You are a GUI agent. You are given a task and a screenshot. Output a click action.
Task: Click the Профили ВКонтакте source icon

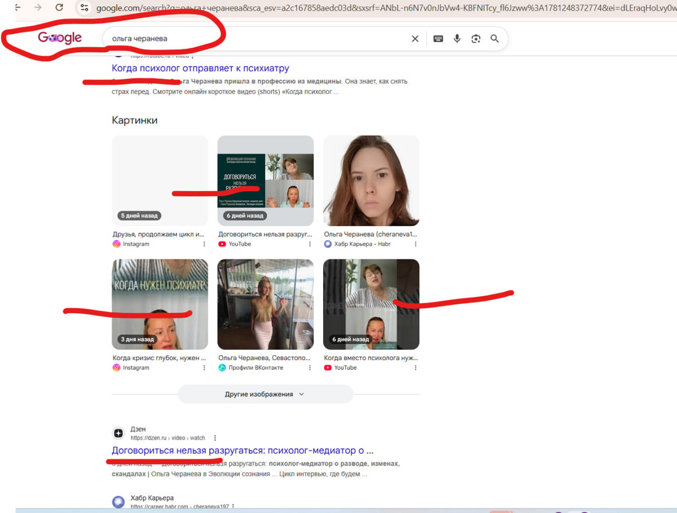point(222,367)
